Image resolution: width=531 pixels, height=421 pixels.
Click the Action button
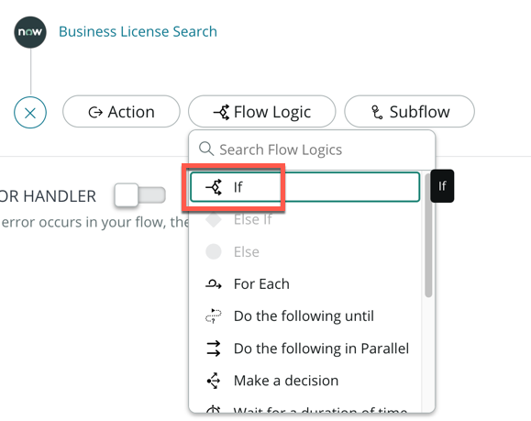[x=121, y=111]
